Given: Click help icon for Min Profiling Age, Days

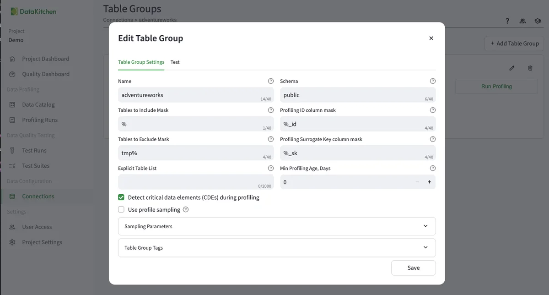Looking at the screenshot, I should pos(433,169).
